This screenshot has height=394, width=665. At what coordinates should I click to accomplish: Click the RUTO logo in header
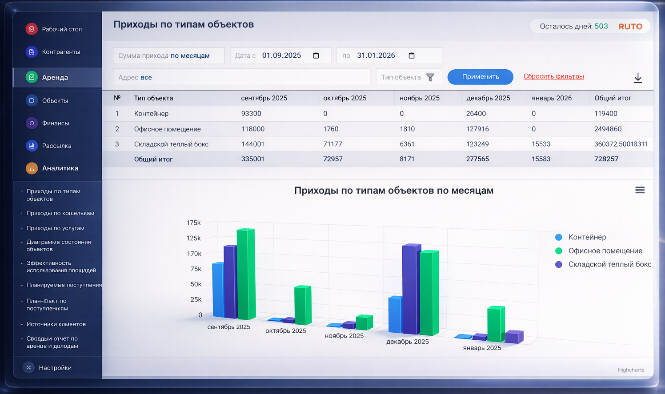pyautogui.click(x=630, y=27)
